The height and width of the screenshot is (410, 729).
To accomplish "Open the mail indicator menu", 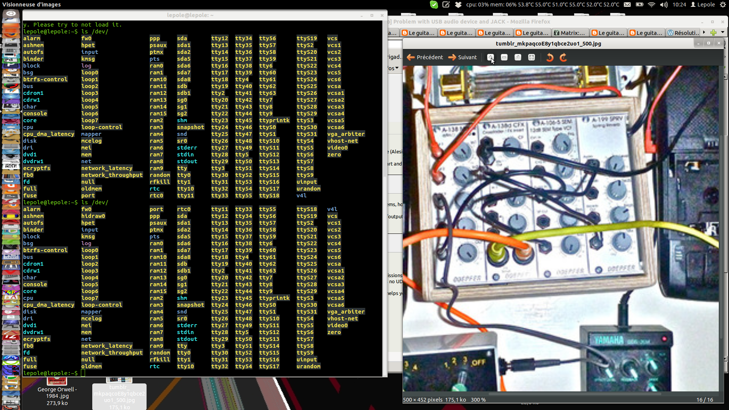I will coord(627,5).
